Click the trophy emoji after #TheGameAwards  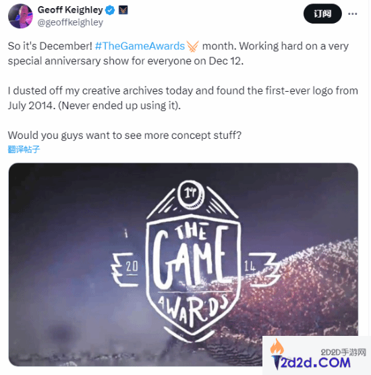click(x=193, y=46)
